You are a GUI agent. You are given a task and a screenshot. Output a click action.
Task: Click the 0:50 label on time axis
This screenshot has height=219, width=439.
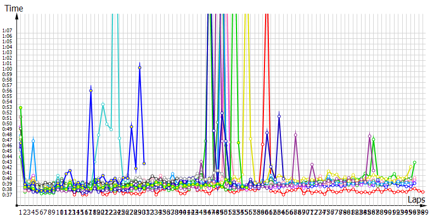point(8,123)
